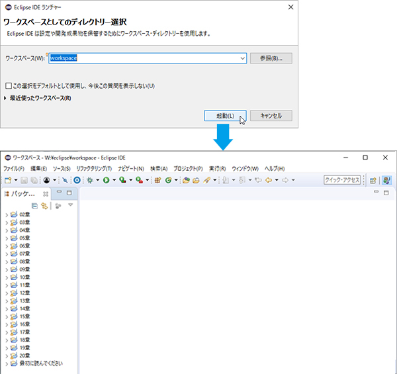Click the クイック・アクセス field

(342, 180)
